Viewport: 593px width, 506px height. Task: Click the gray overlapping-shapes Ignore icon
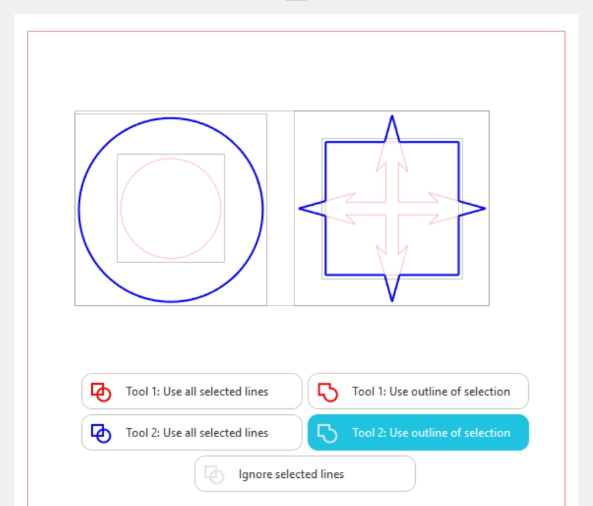[x=214, y=475]
